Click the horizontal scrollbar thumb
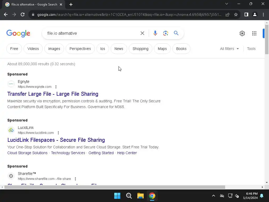This screenshot has height=202, width=269. 115,187
